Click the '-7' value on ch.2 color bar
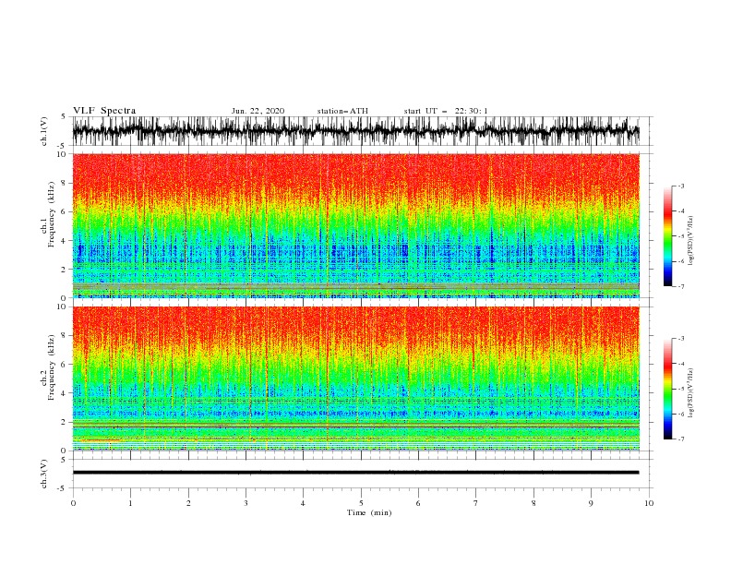The image size is (731, 565). 680,439
